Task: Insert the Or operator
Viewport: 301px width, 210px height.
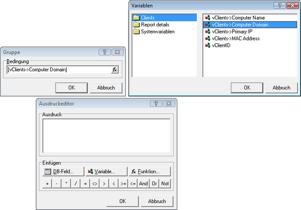Action: pyautogui.click(x=154, y=184)
